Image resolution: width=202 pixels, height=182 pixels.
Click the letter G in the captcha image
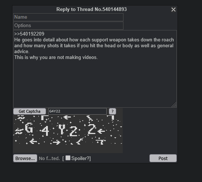(x=29, y=127)
